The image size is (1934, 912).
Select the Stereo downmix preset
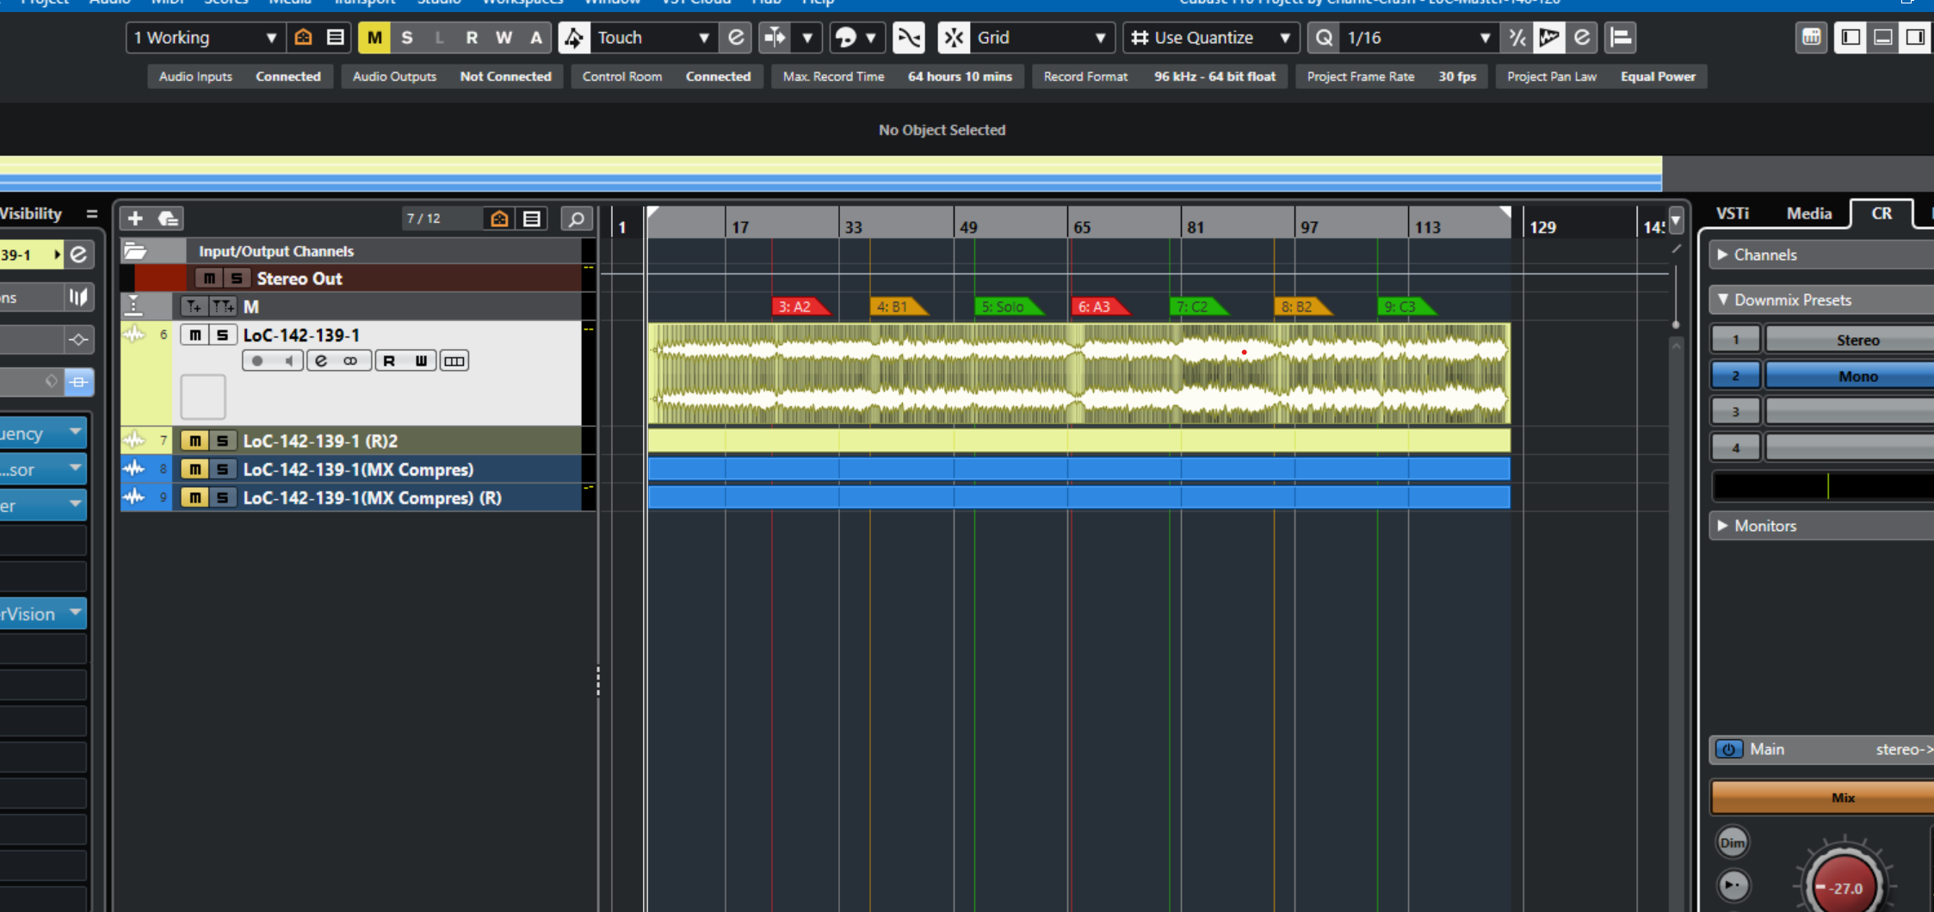(1849, 340)
